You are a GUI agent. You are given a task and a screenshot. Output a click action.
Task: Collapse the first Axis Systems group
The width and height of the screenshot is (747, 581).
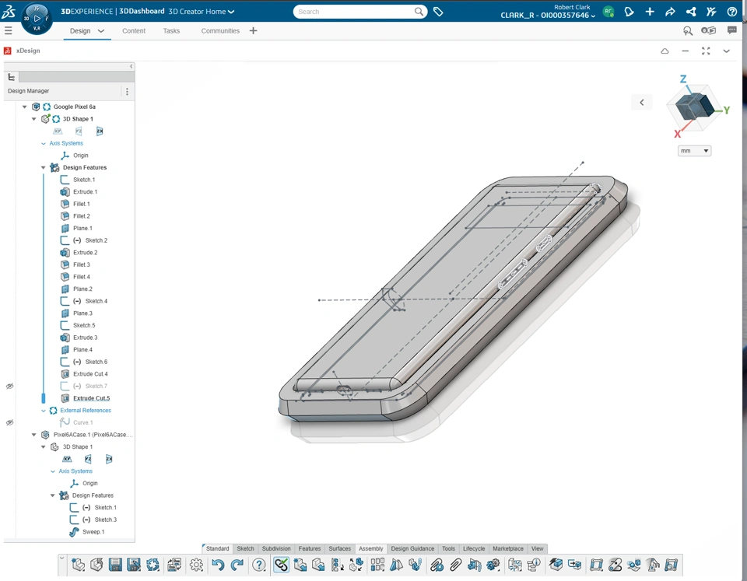click(x=44, y=143)
